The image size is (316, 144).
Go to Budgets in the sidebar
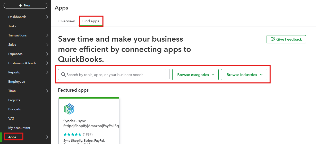point(14,109)
